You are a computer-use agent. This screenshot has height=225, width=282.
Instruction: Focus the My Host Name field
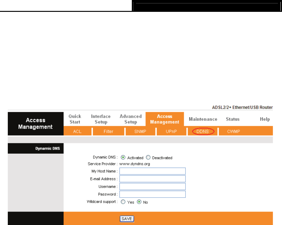152,171
